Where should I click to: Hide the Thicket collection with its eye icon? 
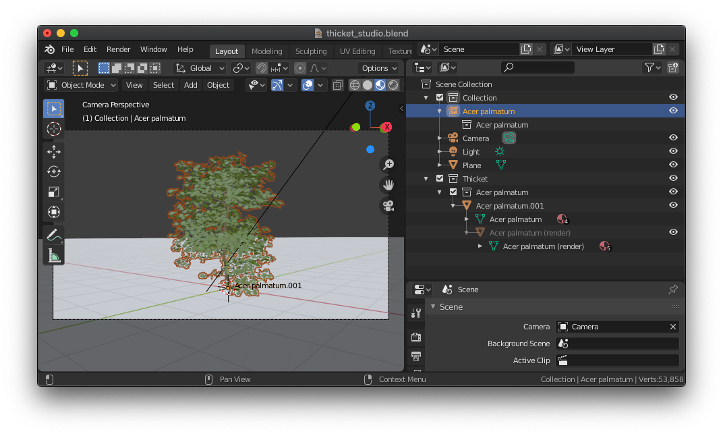pos(673,178)
